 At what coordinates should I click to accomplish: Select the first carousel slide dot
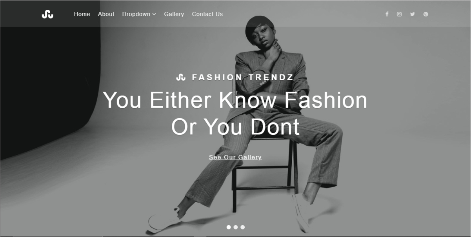(x=229, y=227)
